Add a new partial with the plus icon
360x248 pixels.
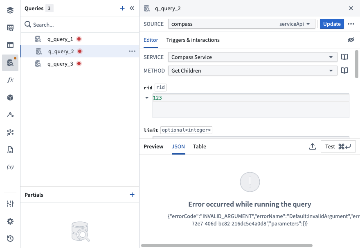132,195
